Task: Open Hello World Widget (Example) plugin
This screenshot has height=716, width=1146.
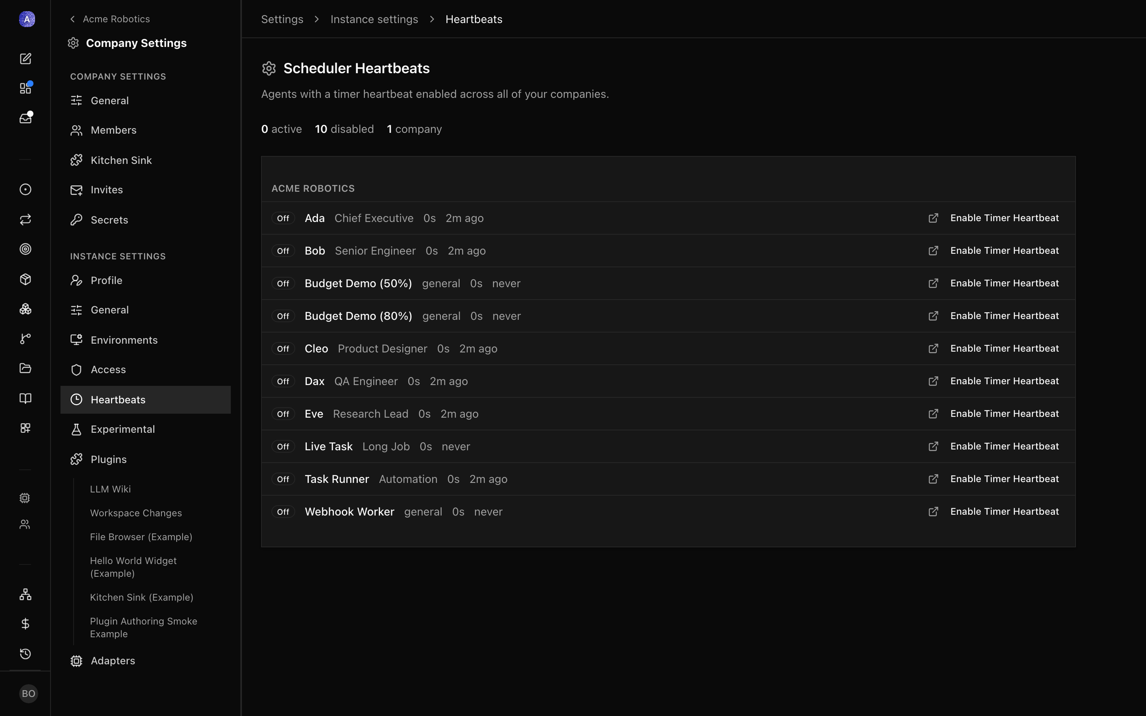Action: [x=133, y=567]
